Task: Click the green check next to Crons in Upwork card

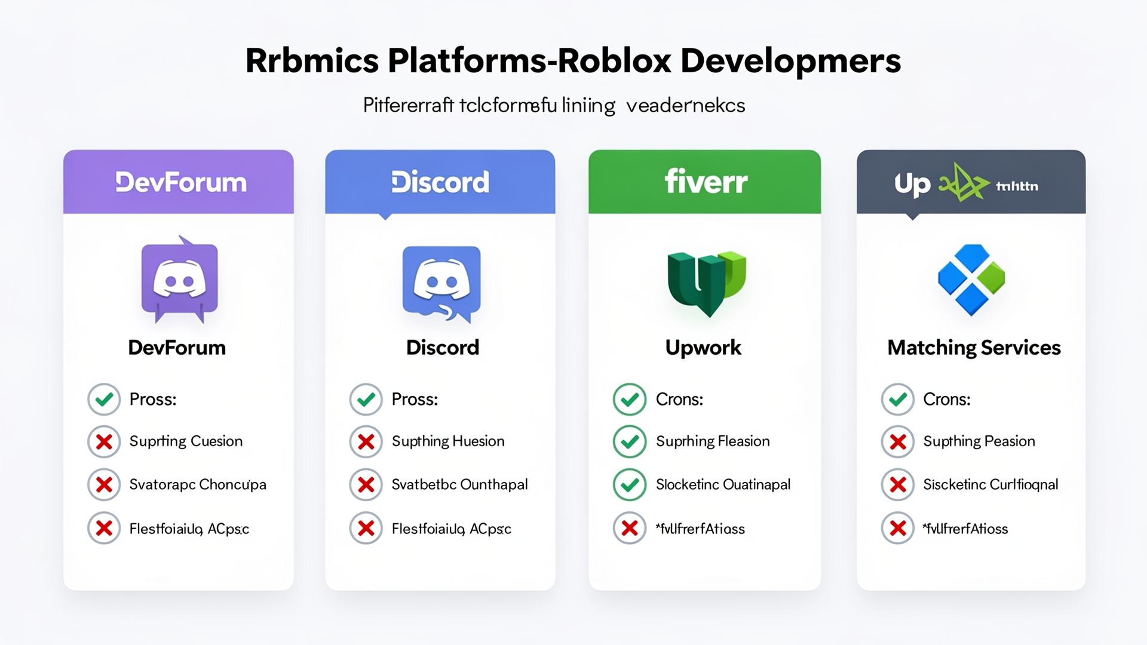Action: point(630,399)
